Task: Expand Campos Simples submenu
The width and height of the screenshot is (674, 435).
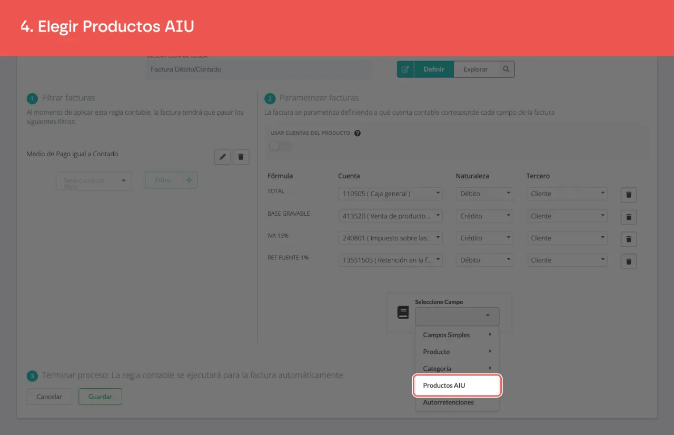Action: (x=457, y=335)
